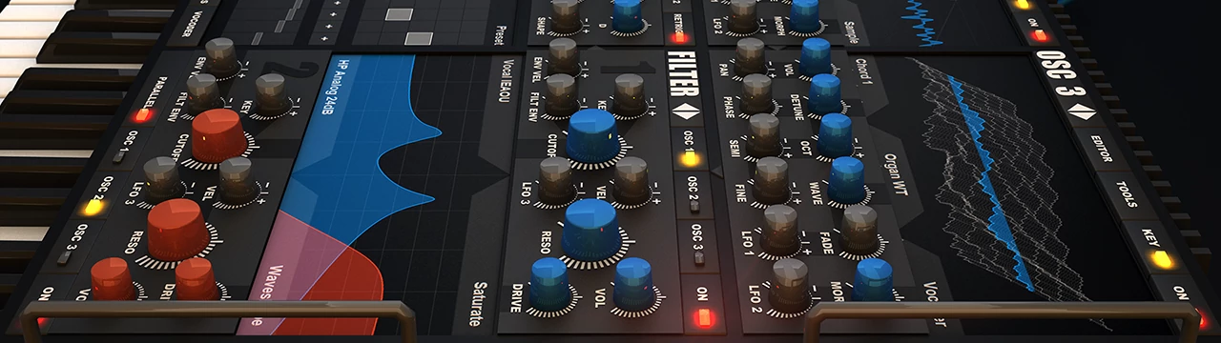1221x343 pixels.
Task: Open the OSC 3 header arrows selector
Action: 1081,111
